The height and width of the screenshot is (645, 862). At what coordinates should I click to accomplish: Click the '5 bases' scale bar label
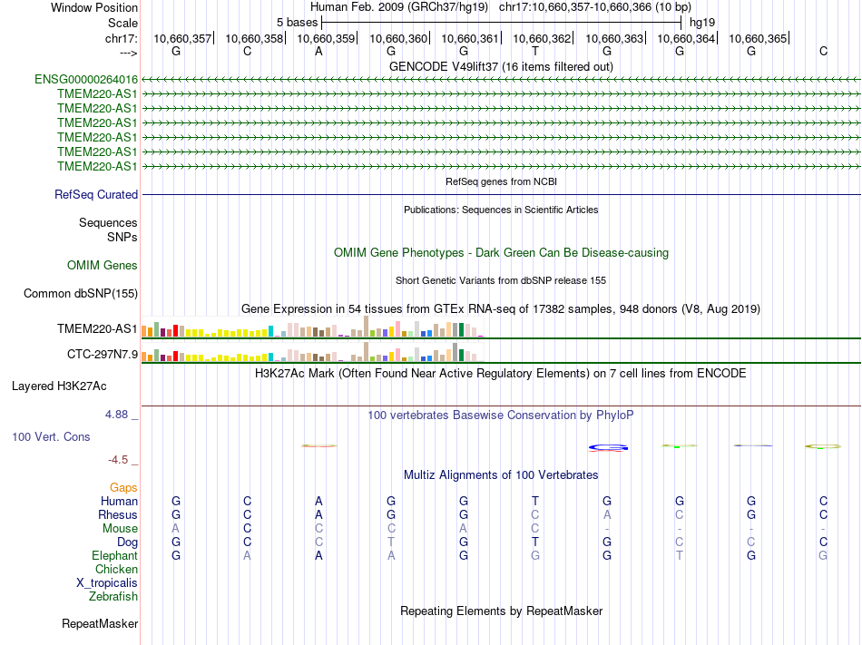(297, 23)
